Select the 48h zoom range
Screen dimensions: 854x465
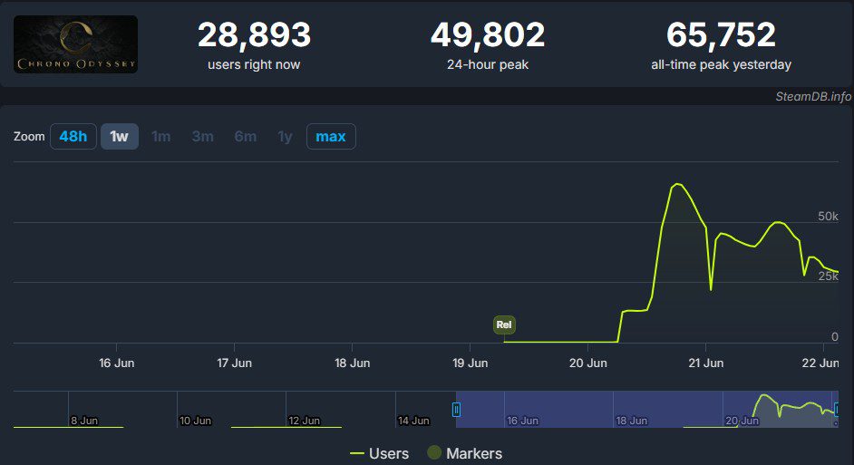click(73, 137)
